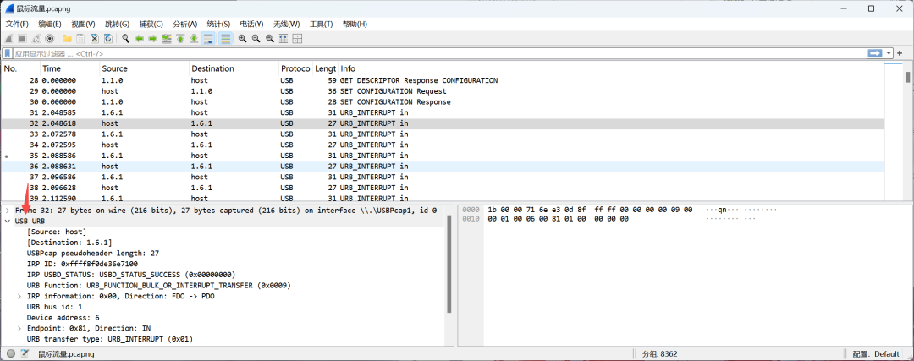Toggle auto-scroll during live capture
The height and width of the screenshot is (361, 914).
click(x=209, y=38)
